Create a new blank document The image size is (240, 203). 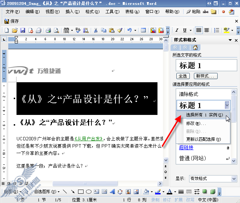point(7,30)
